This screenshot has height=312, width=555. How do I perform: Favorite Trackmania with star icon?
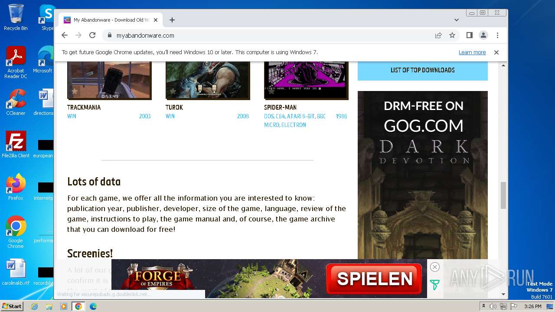click(75, 91)
